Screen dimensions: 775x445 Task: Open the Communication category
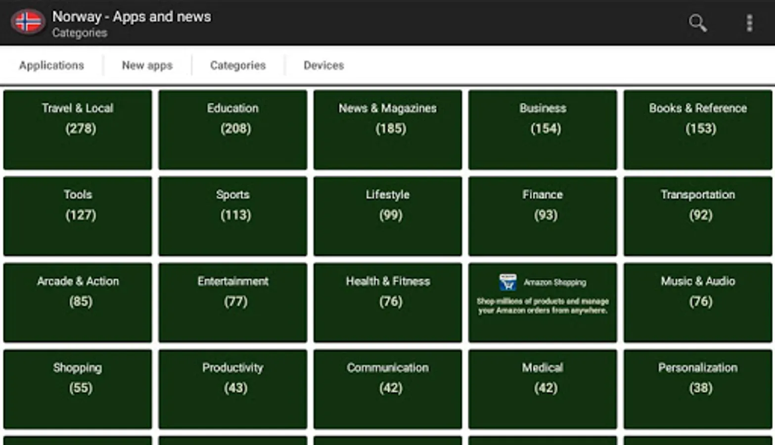388,389
